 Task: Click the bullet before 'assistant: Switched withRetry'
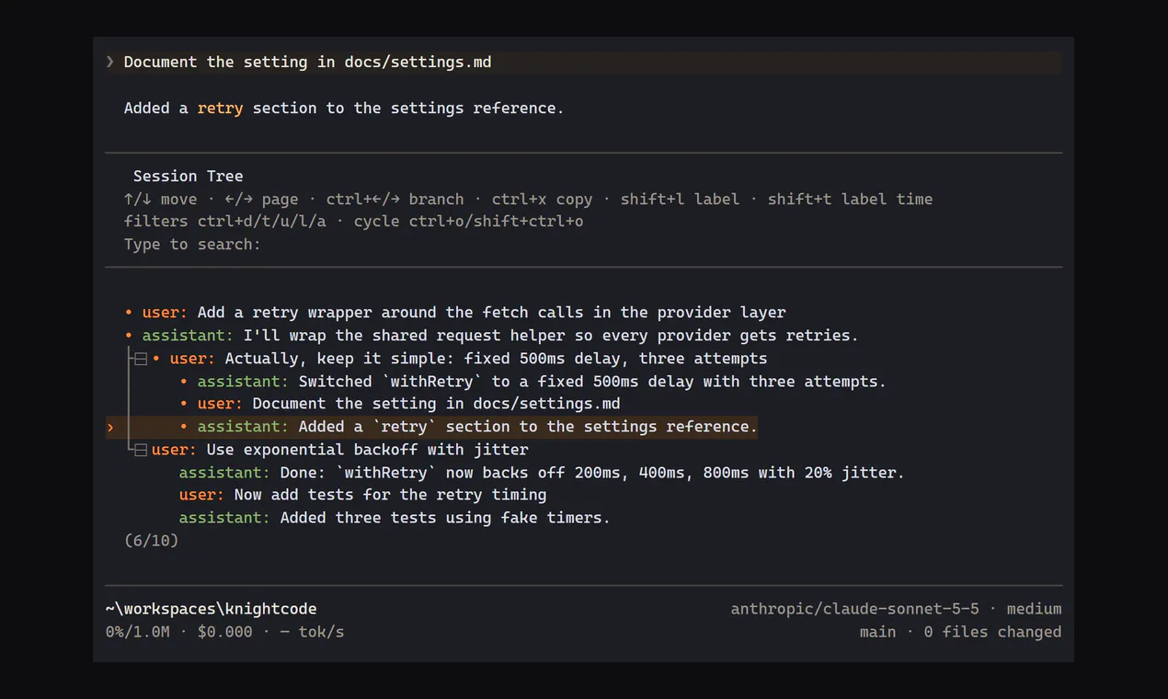pyautogui.click(x=184, y=382)
